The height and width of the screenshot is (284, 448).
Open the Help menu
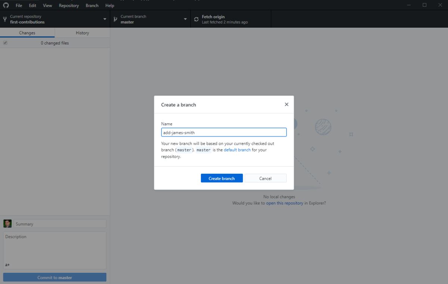pos(110,6)
